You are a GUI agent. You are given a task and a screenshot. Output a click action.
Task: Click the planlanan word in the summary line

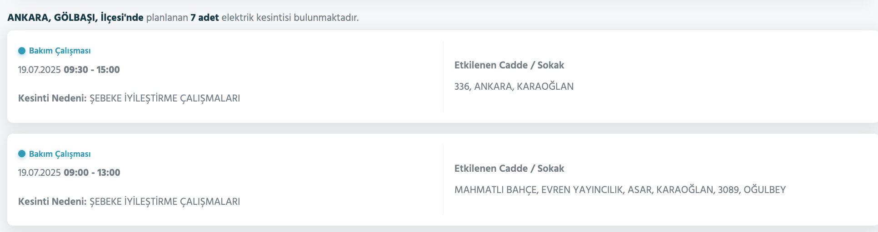click(x=167, y=18)
